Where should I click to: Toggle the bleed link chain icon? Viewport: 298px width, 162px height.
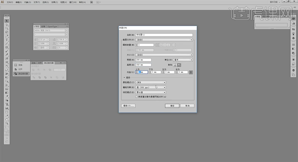[x=191, y=72]
